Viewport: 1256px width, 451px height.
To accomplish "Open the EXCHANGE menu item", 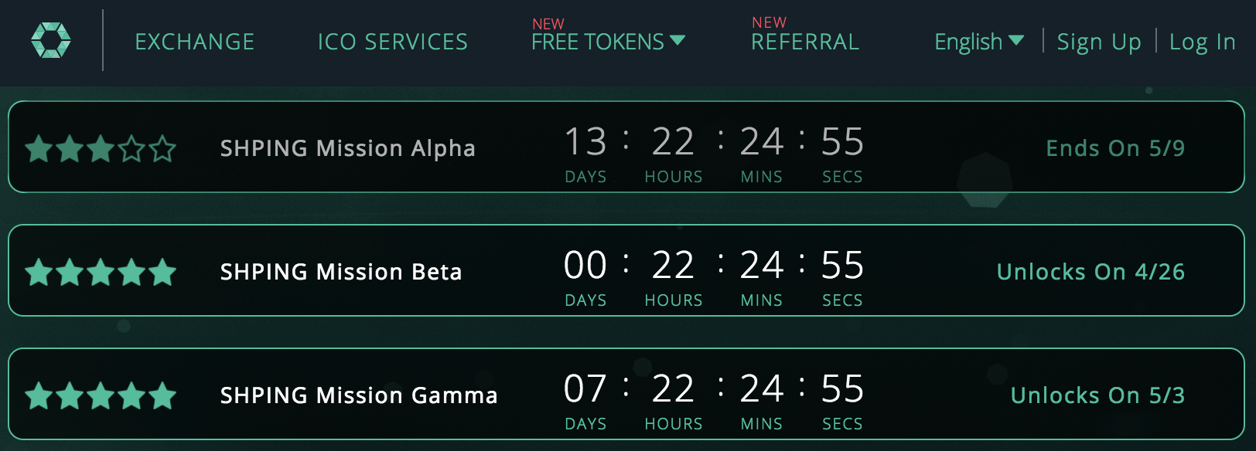I will pos(194,42).
